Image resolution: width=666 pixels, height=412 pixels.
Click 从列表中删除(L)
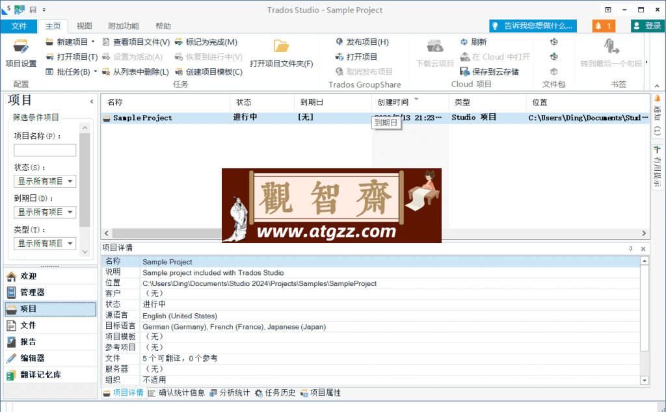pyautogui.click(x=135, y=71)
